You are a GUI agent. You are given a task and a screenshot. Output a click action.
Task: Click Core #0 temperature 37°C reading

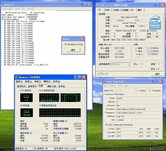(127, 133)
